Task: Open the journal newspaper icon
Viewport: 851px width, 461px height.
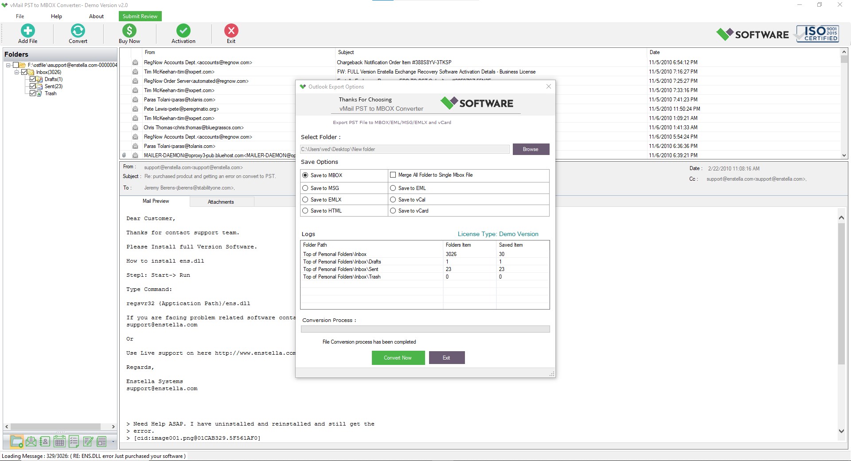Action: coord(102,442)
